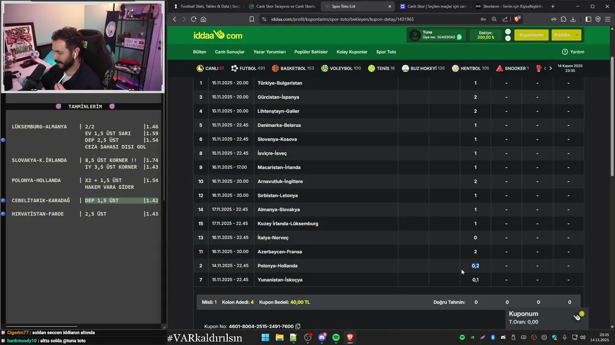Select the VOLEYBOL sport category

tap(341, 69)
